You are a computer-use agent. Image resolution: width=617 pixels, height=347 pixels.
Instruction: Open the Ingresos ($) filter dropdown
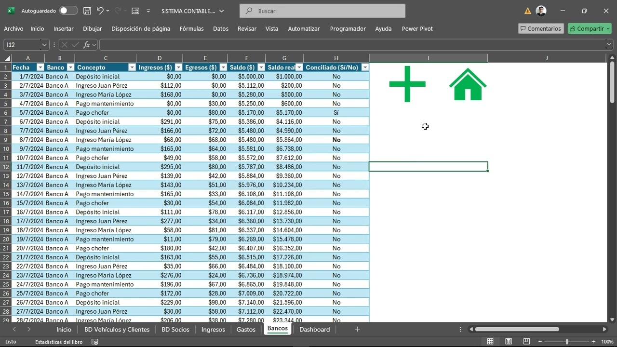click(178, 67)
